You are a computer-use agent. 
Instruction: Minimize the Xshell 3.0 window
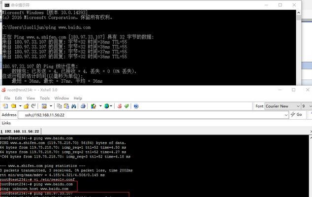280,90
